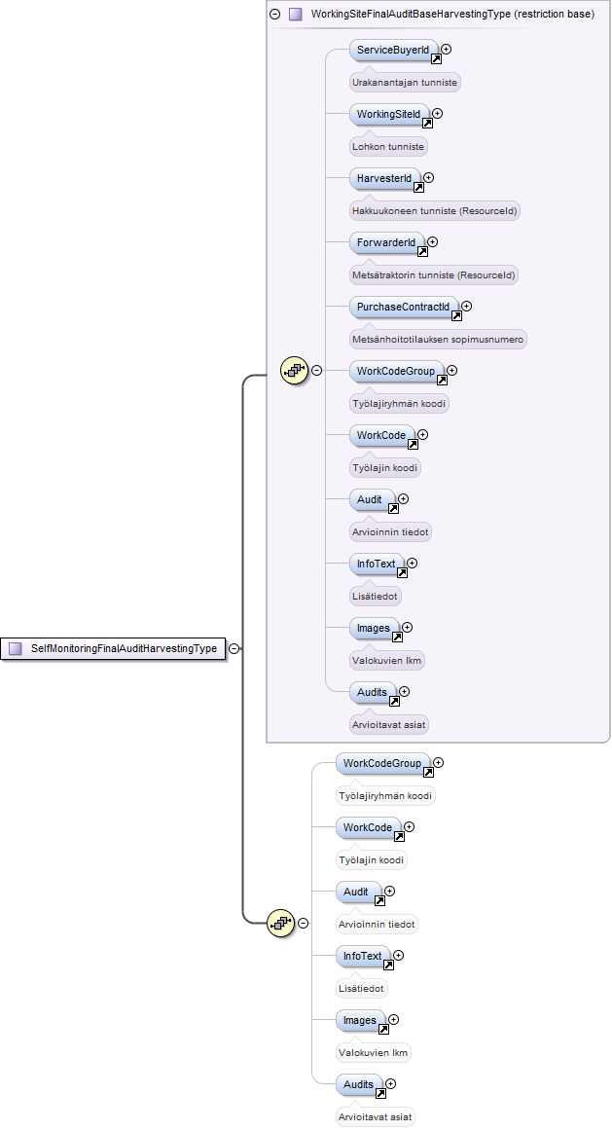612x1130 pixels.
Task: Follow the reference arrow on lower WorkCodeGroup
Action: tap(428, 773)
